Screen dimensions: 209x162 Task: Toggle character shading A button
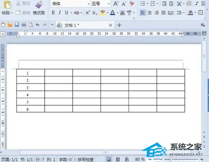[122, 13]
